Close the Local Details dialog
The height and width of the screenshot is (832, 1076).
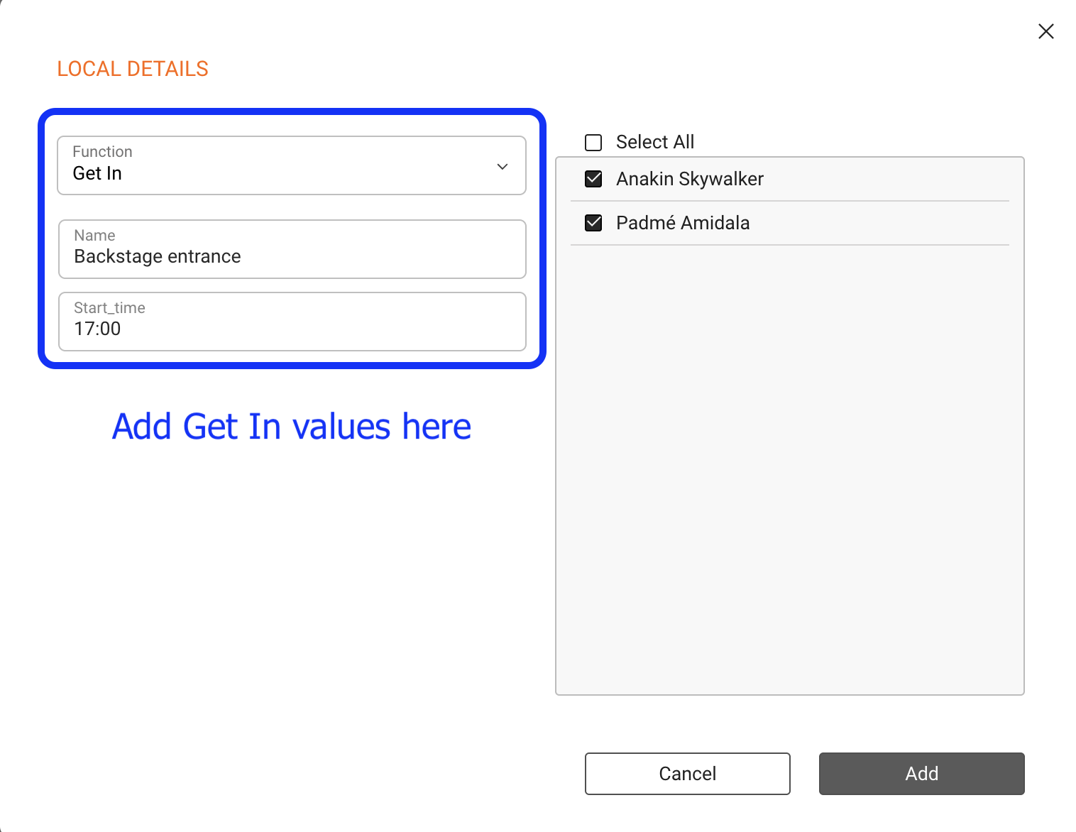point(1045,31)
